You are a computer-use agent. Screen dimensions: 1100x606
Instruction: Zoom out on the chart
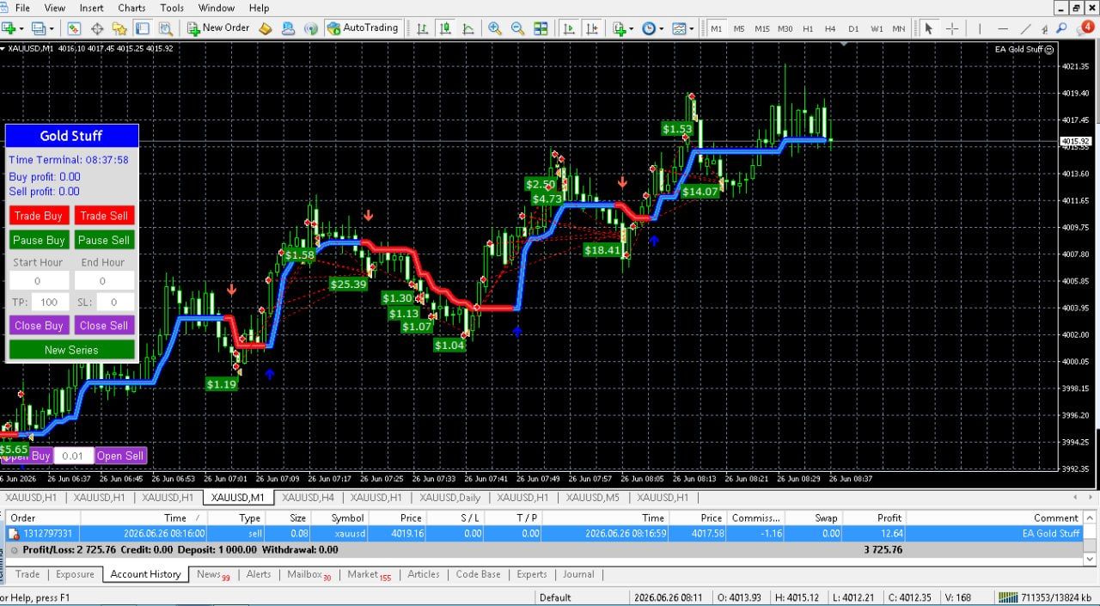coord(517,28)
